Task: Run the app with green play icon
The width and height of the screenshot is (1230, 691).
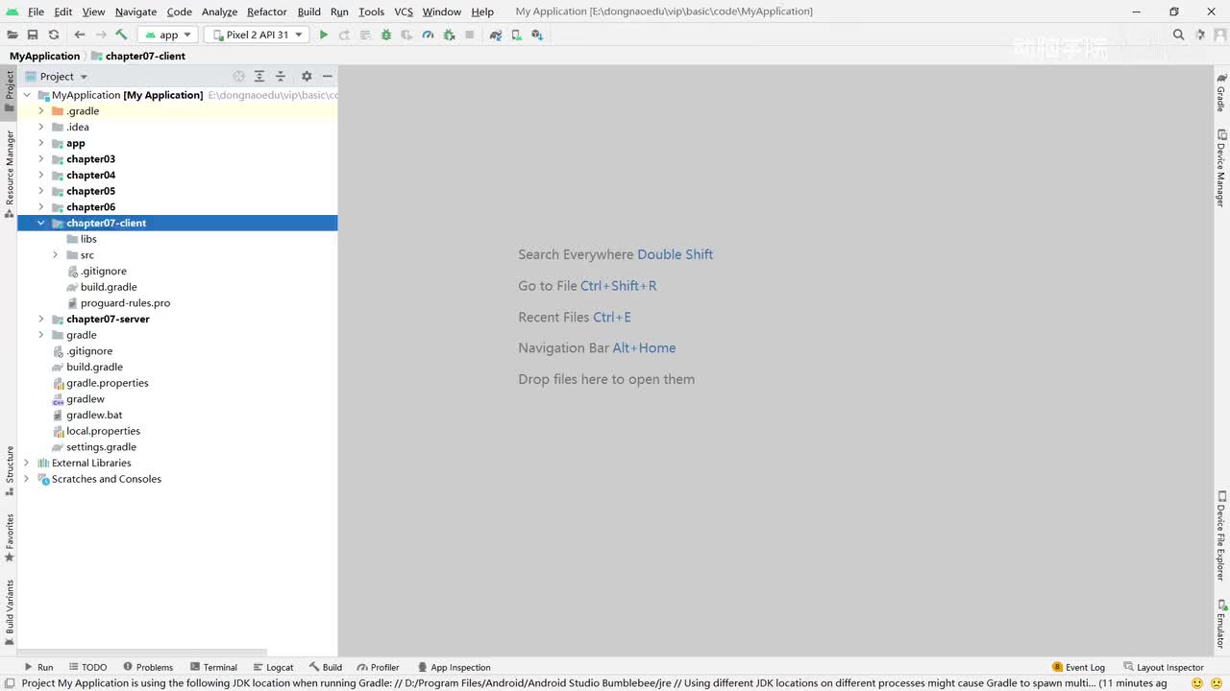Action: point(324,35)
